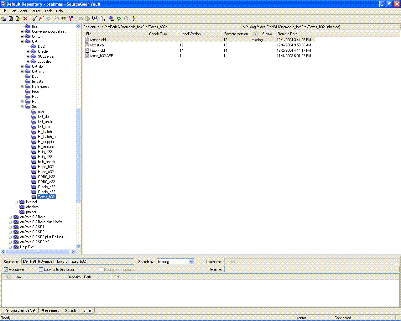This screenshot has height=321, width=401.
Task: Sort by the Check Outs column header
Action: 161,34
